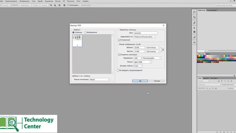Click small icon at Swatches panel bottom right
The image size is (236, 133).
click(x=235, y=75)
